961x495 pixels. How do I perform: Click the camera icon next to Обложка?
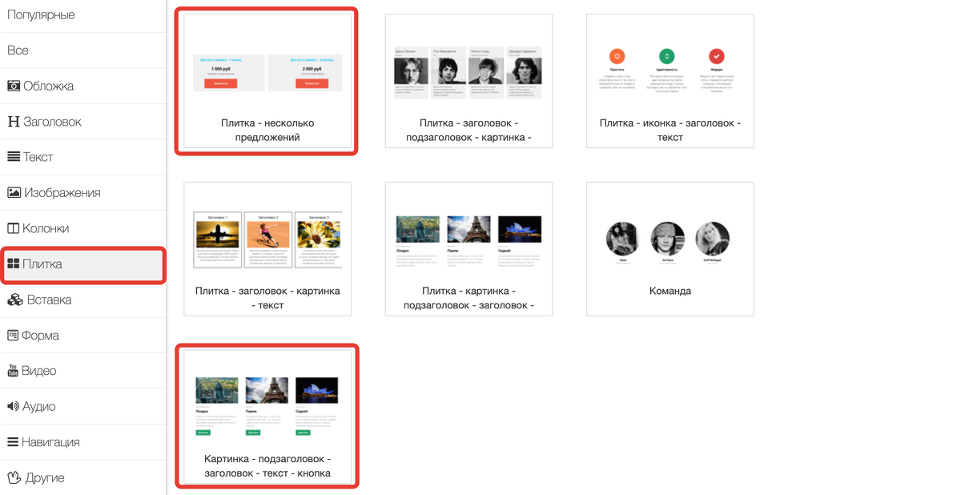pyautogui.click(x=14, y=86)
